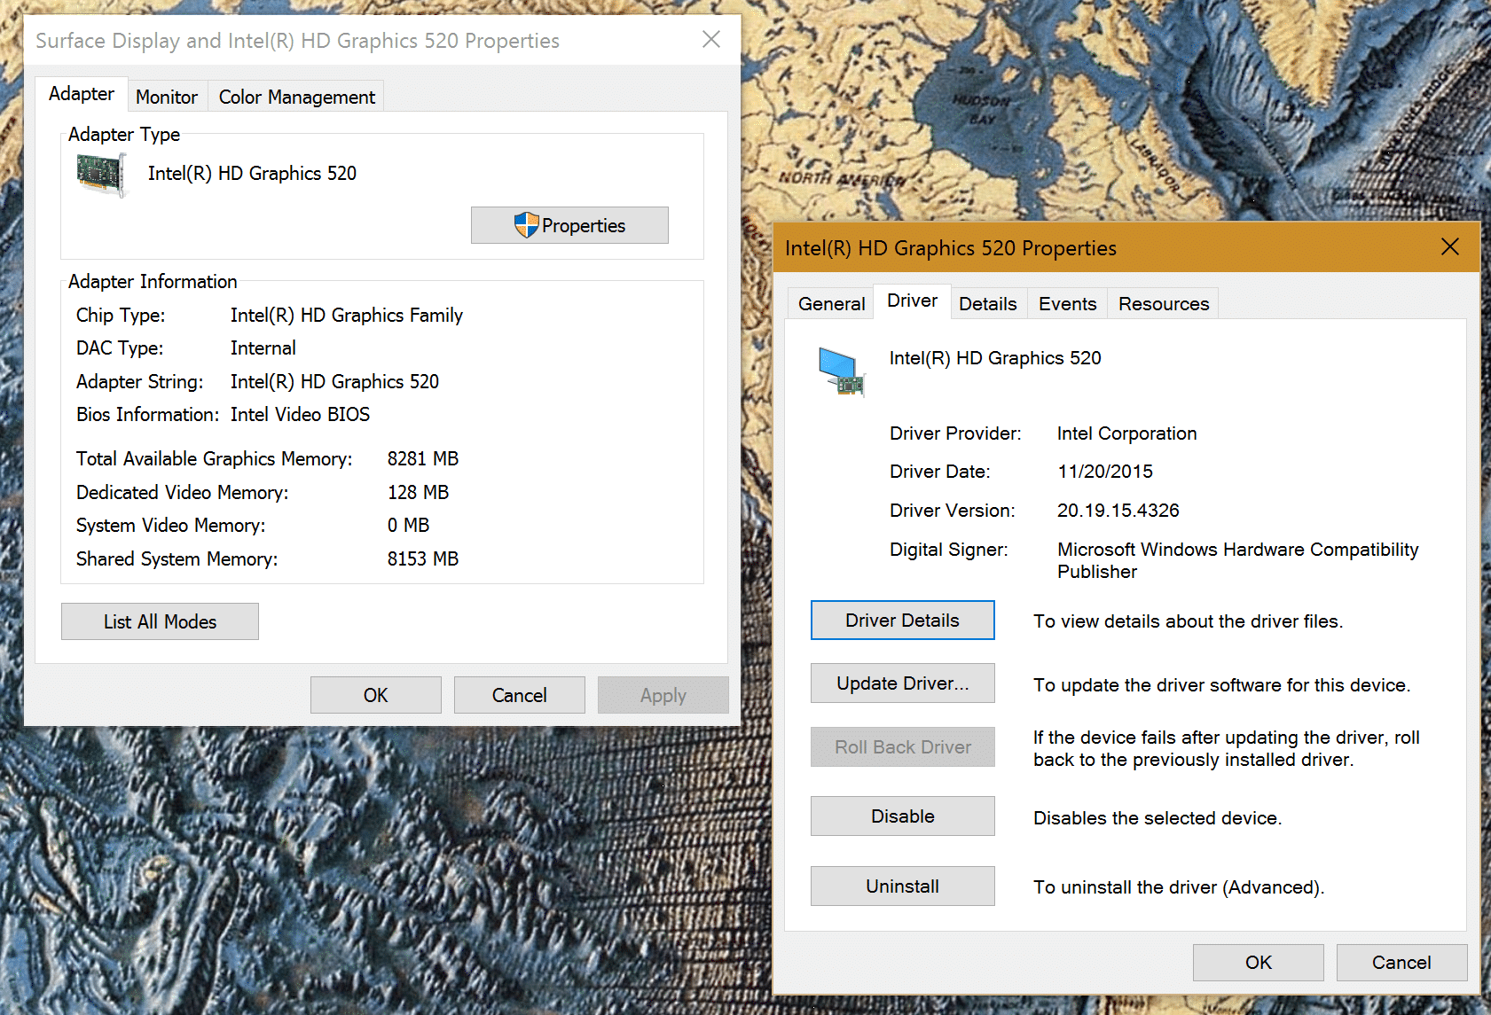Screen dimensions: 1491x1015
Task: Click the Intel(R) HD Graphics 520 name beside the card icon
Action: 253,173
